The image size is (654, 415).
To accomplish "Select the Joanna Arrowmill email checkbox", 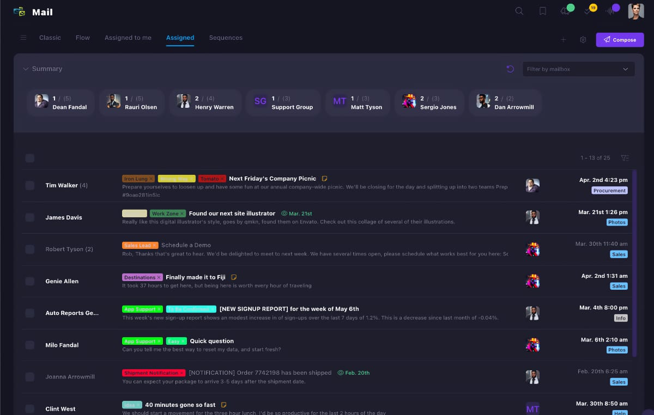I will tap(30, 377).
